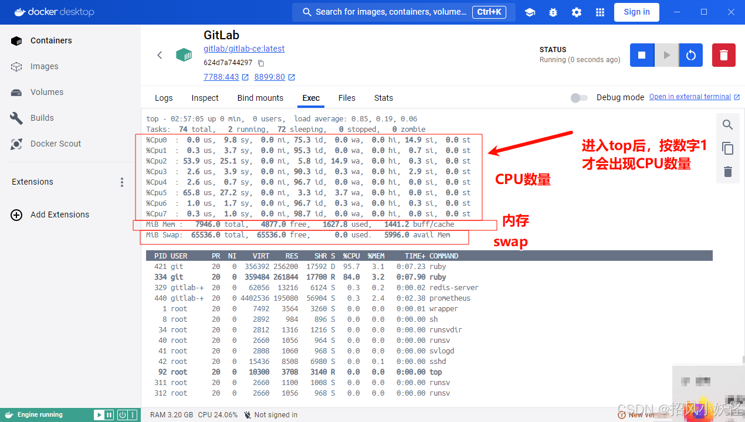Open the apps grid menu

[x=600, y=12]
